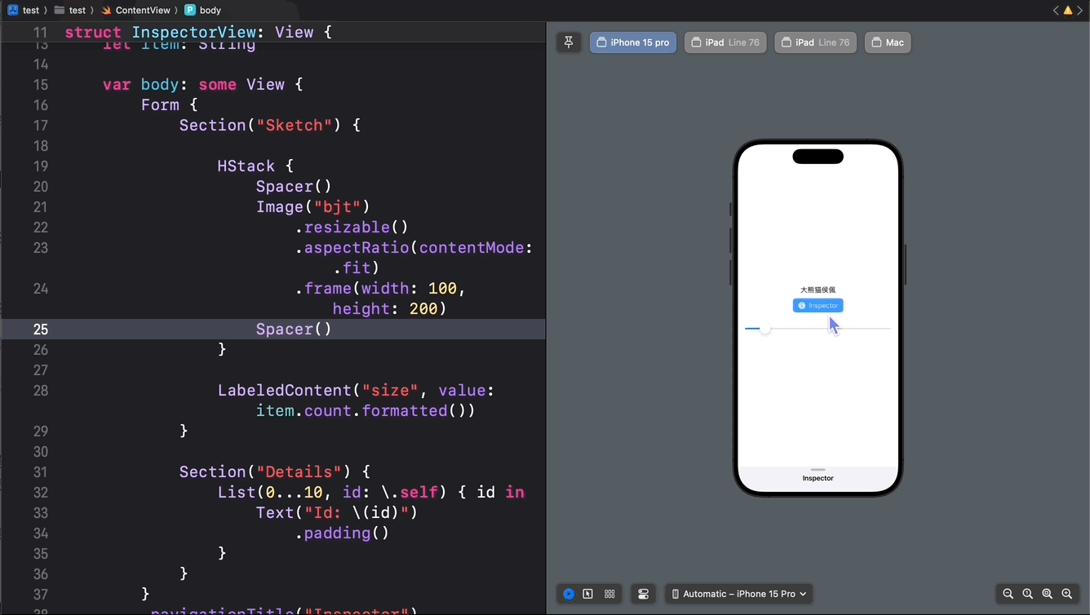Click the Inspector sheet grabber at bottom
Viewport: 1090px width, 615px height.
(x=817, y=470)
